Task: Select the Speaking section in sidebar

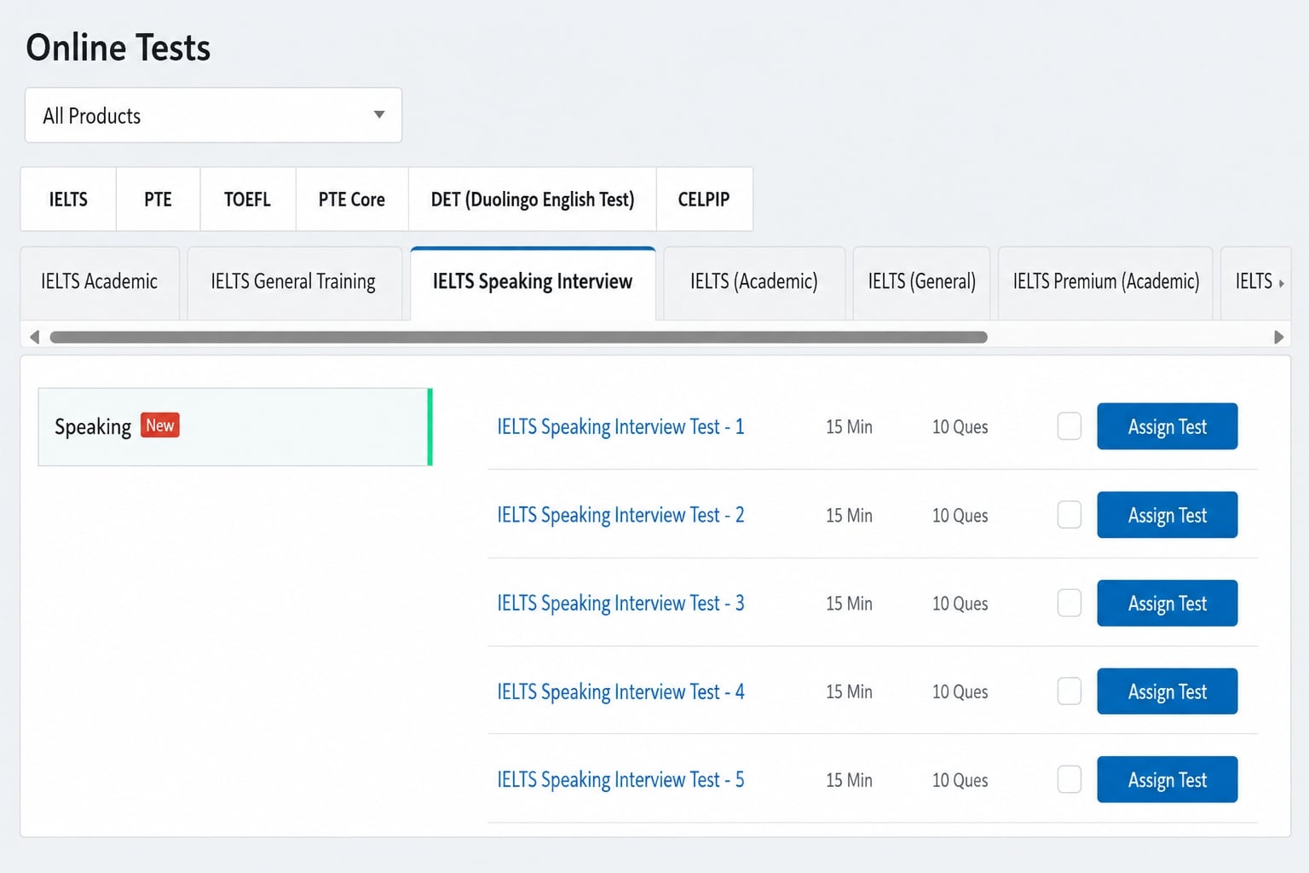Action: [x=235, y=427]
